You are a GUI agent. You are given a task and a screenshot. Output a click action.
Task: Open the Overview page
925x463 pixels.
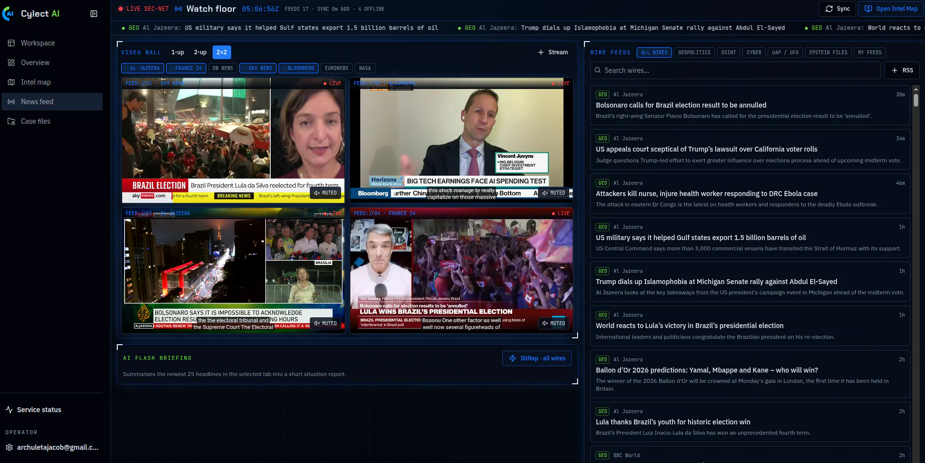pyautogui.click(x=52, y=63)
